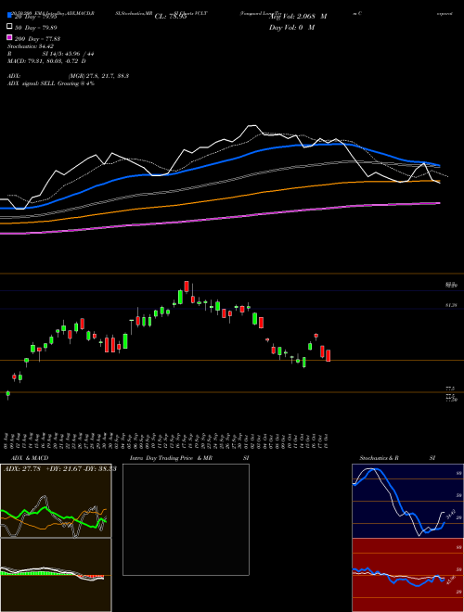
Task: Click the last red candle on the candlestick chart
Action: (329, 355)
